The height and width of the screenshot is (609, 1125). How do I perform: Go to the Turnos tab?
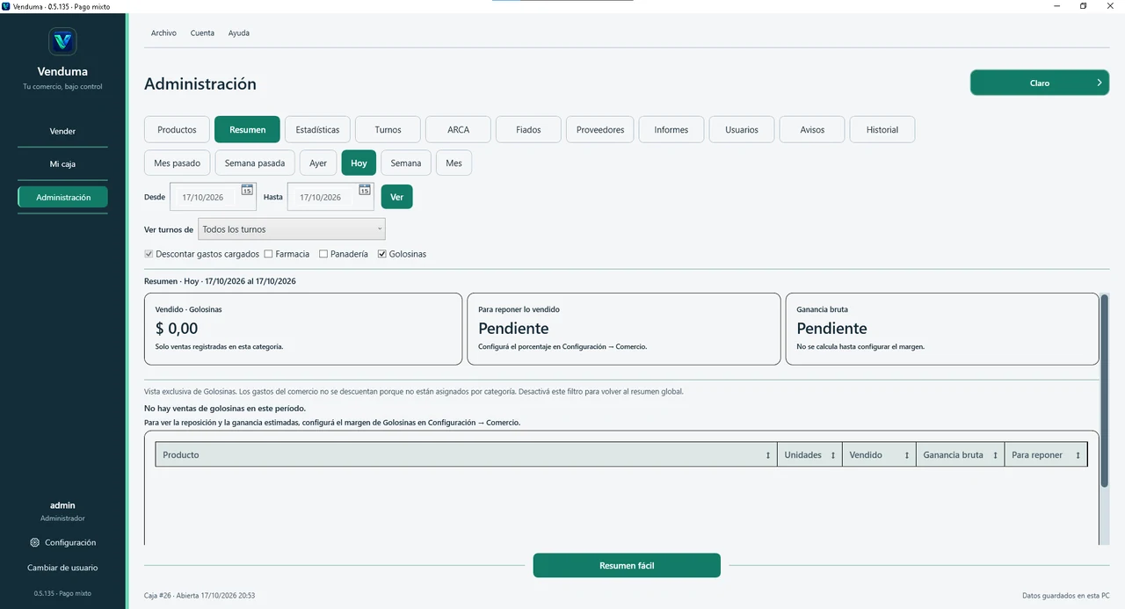(388, 129)
